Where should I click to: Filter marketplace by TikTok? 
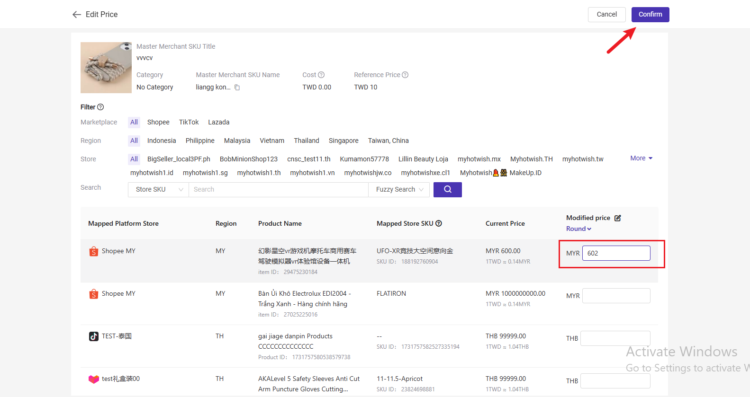point(189,122)
